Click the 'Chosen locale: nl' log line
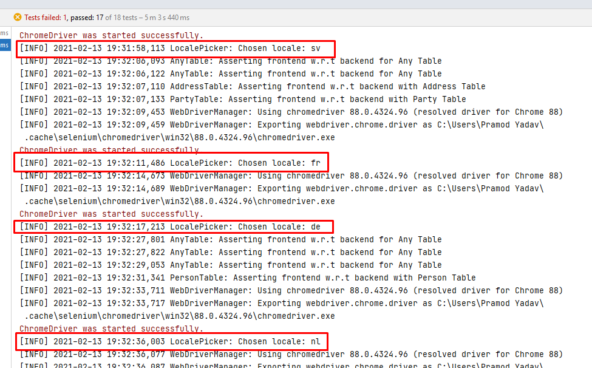The image size is (592, 368). pyautogui.click(x=170, y=341)
